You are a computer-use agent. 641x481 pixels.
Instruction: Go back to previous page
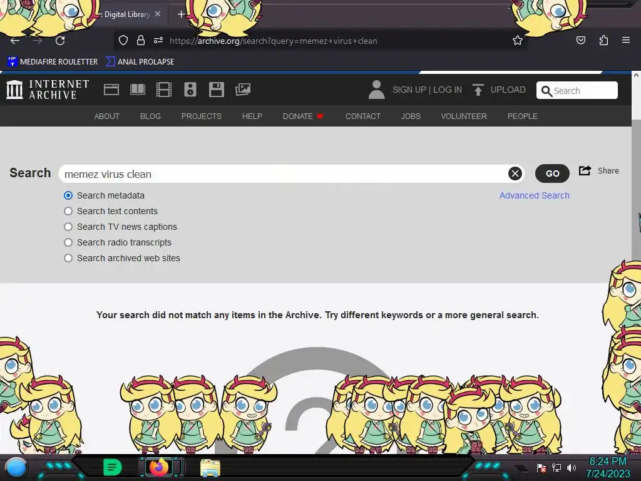15,41
